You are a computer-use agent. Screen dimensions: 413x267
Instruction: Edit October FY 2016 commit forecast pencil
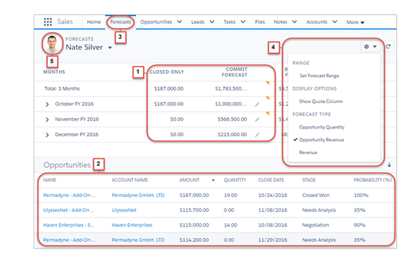click(x=257, y=104)
